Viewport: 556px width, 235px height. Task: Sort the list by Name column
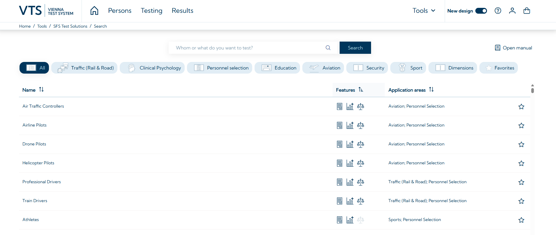click(41, 90)
